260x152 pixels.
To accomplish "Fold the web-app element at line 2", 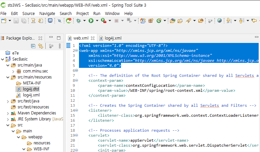I will (x=77, y=51).
